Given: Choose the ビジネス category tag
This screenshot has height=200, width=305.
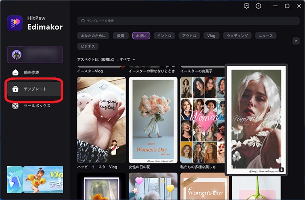Looking at the screenshot, I should pos(88,46).
